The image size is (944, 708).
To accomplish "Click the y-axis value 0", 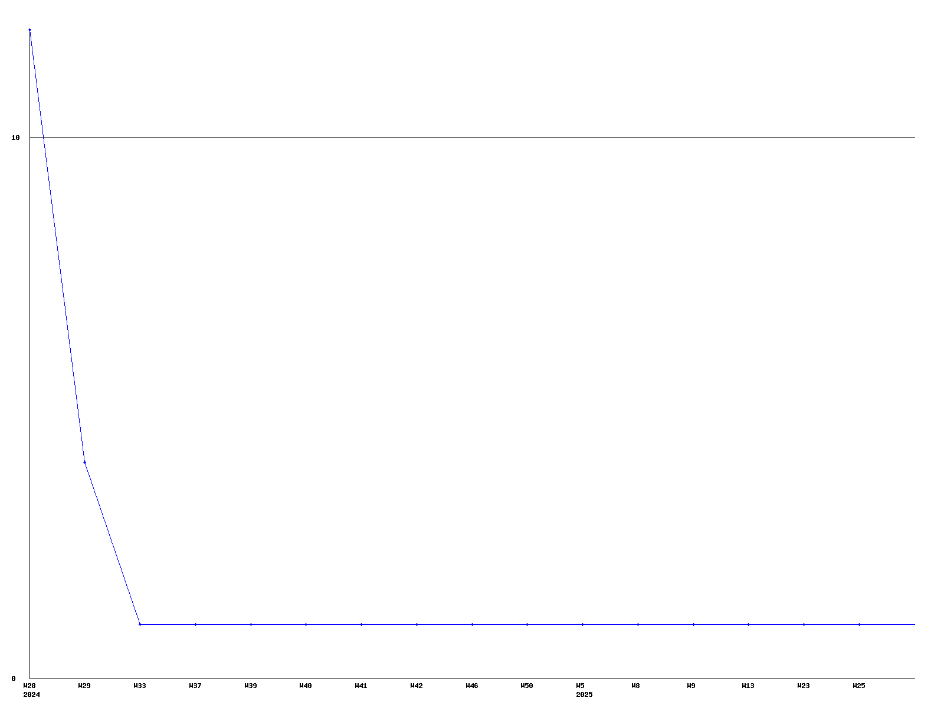I will click(x=14, y=678).
